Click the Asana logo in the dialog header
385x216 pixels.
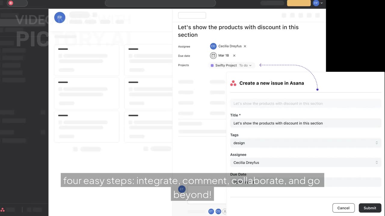click(233, 83)
